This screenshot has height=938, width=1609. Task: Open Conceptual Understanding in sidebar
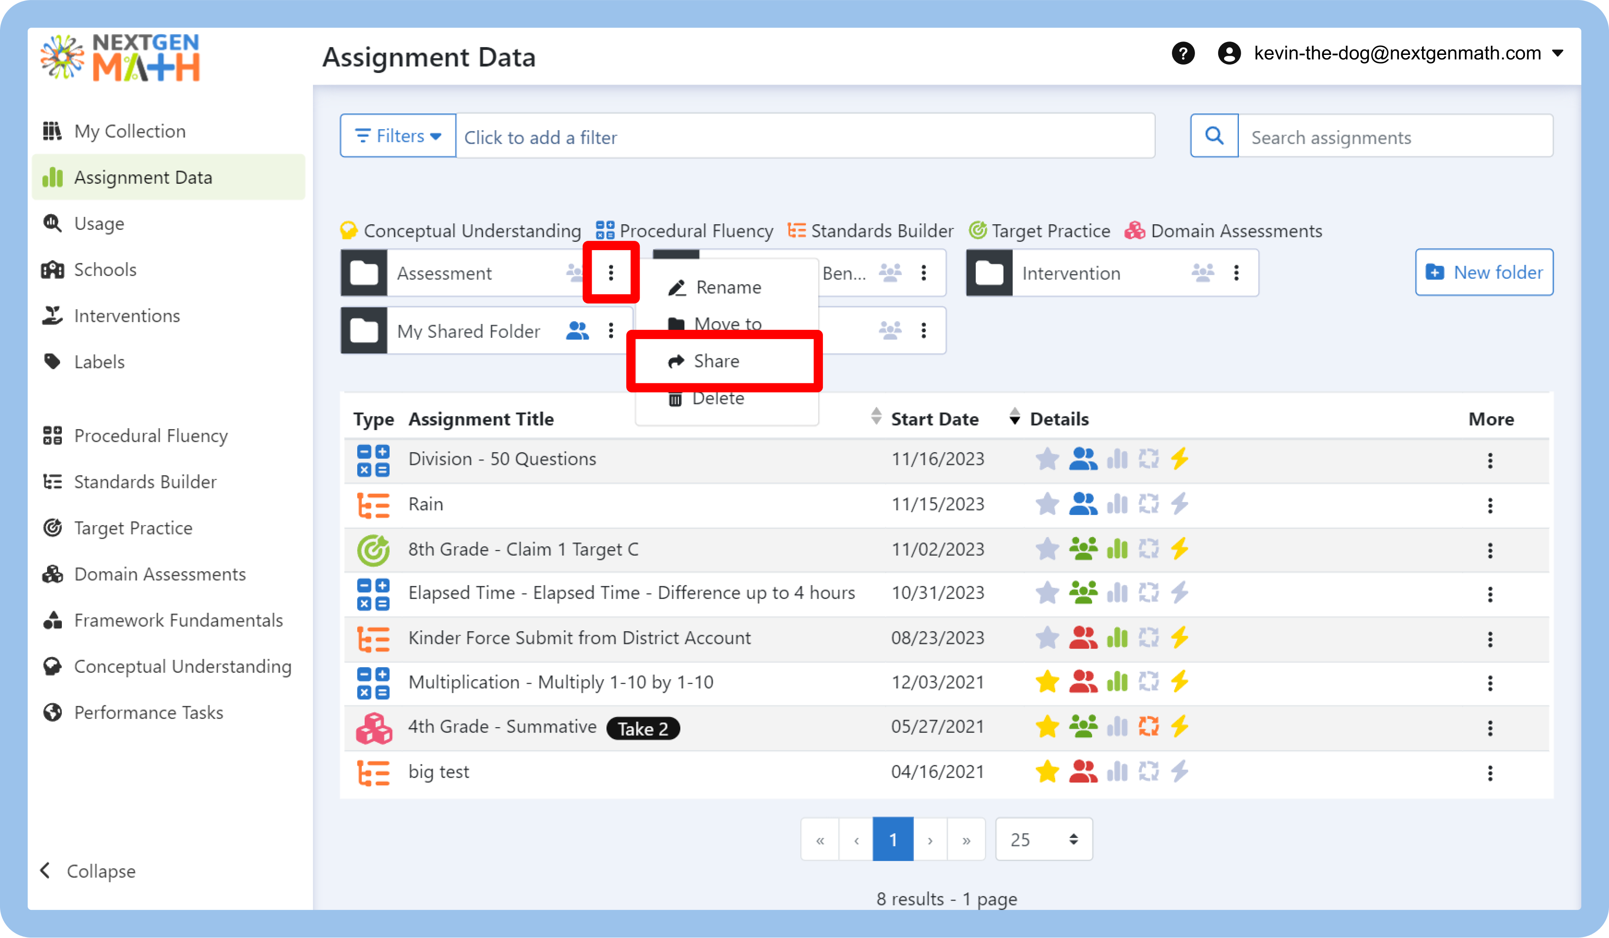[168, 666]
